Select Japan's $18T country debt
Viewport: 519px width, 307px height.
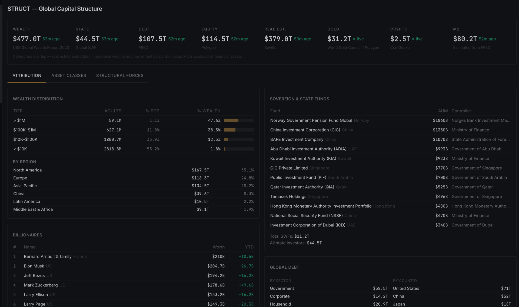pos(506,304)
